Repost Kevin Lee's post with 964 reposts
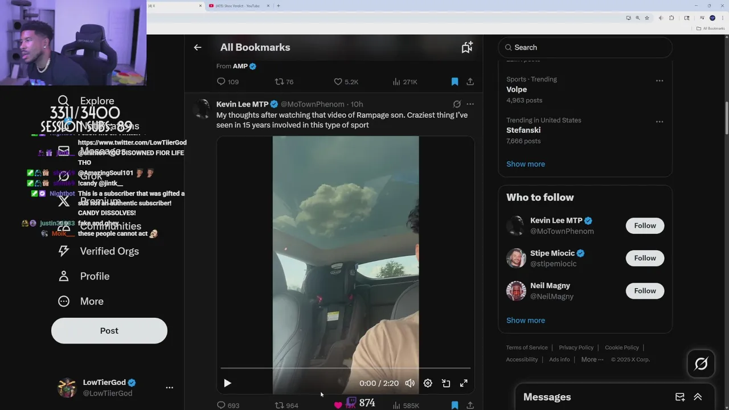Image resolution: width=729 pixels, height=410 pixels. coord(286,405)
